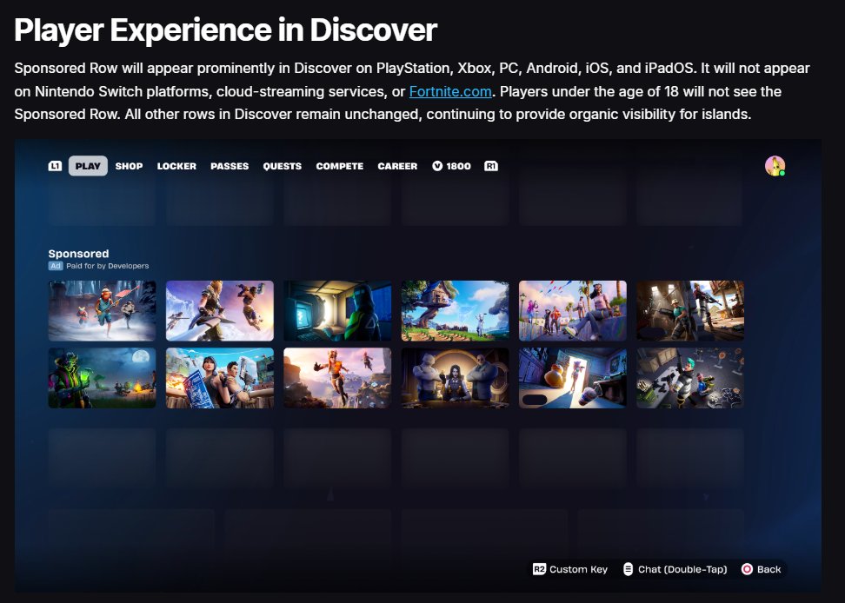Click the circle Back button icon
This screenshot has width=845, height=603.
pos(747,569)
